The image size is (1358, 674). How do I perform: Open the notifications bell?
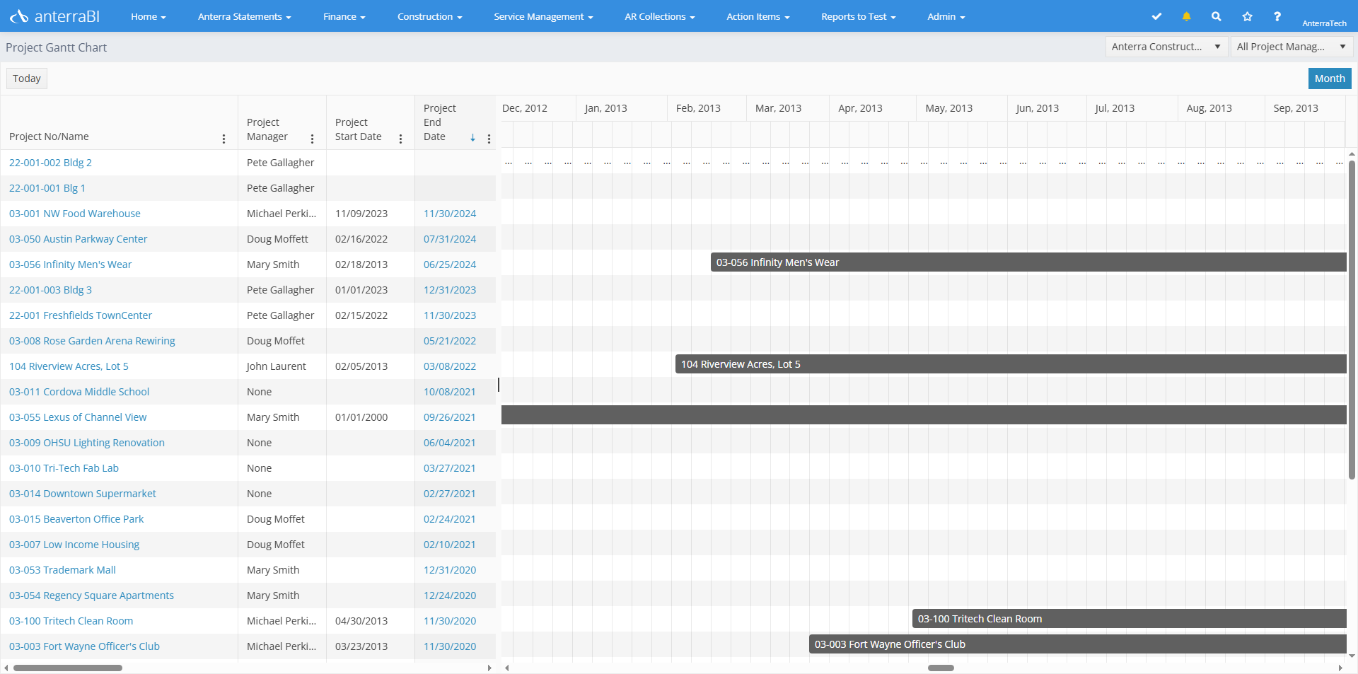pos(1186,16)
